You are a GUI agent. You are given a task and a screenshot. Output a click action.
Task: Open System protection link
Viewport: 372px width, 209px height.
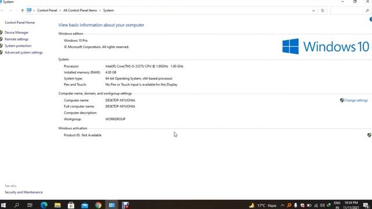tap(18, 46)
